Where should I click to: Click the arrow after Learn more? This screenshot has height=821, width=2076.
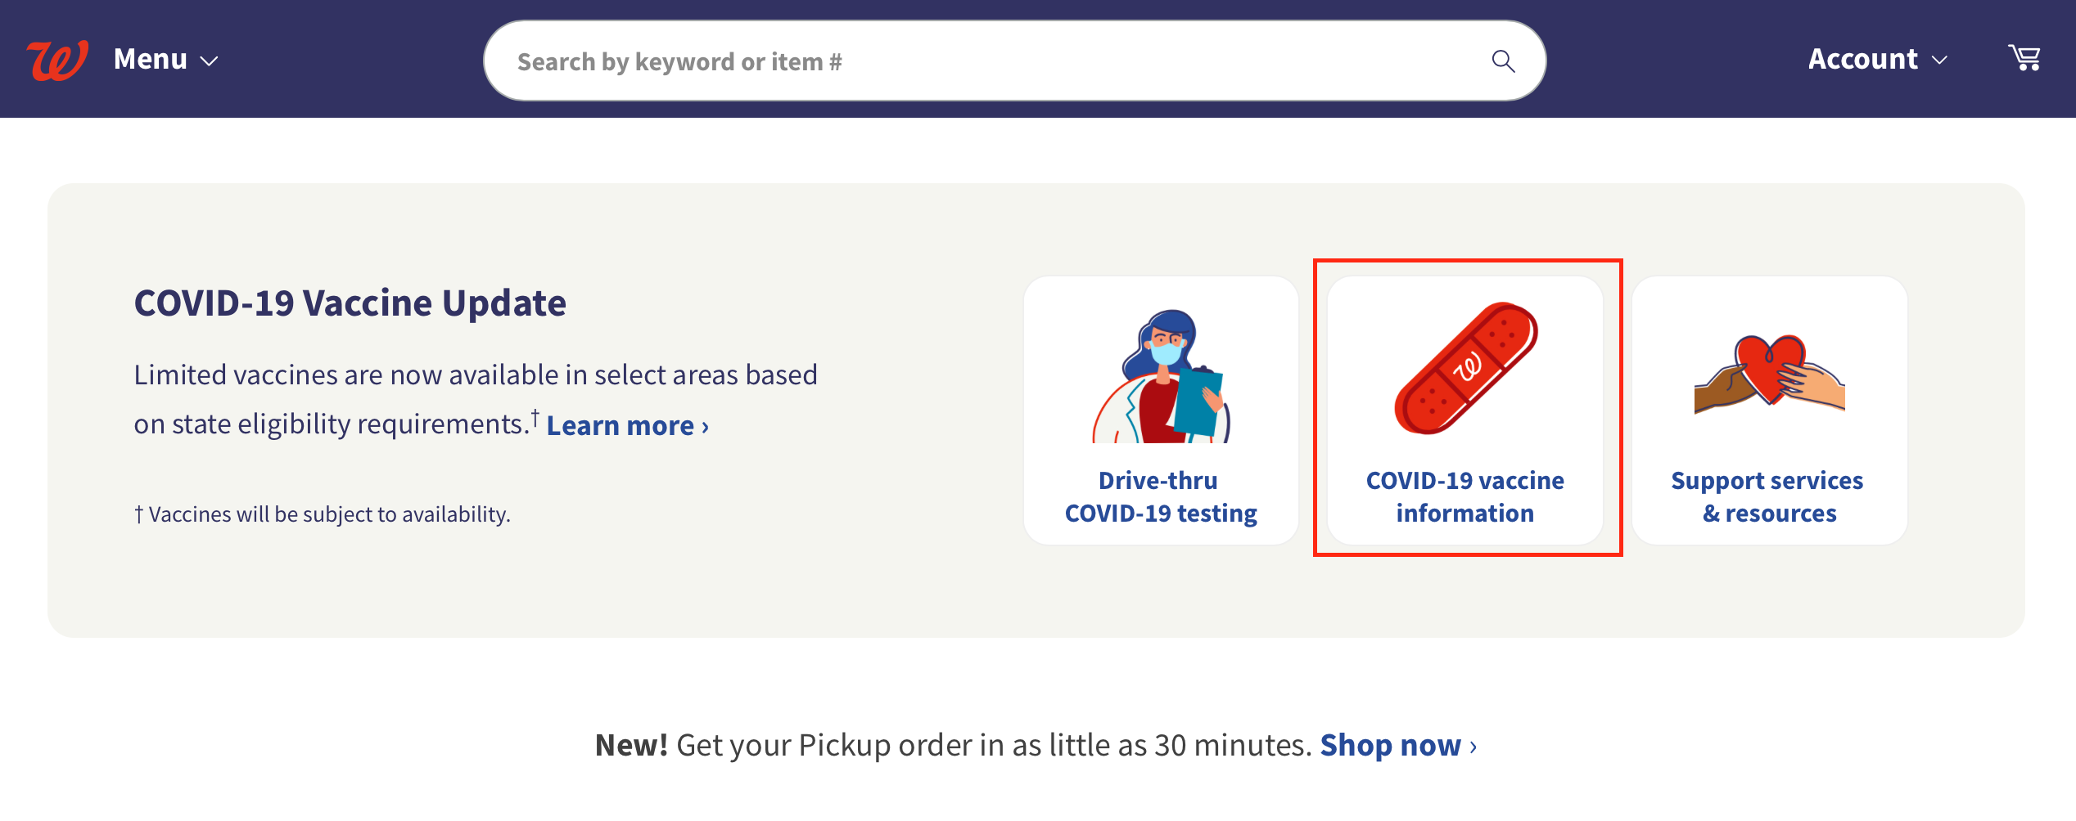pos(706,428)
